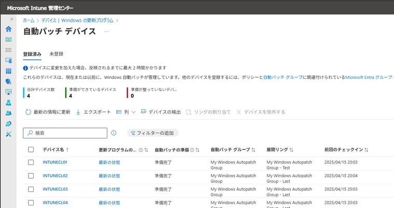This screenshot has width=394, height=208.
Task: Toggle the select-all checkbox in header
Action: click(x=31, y=150)
